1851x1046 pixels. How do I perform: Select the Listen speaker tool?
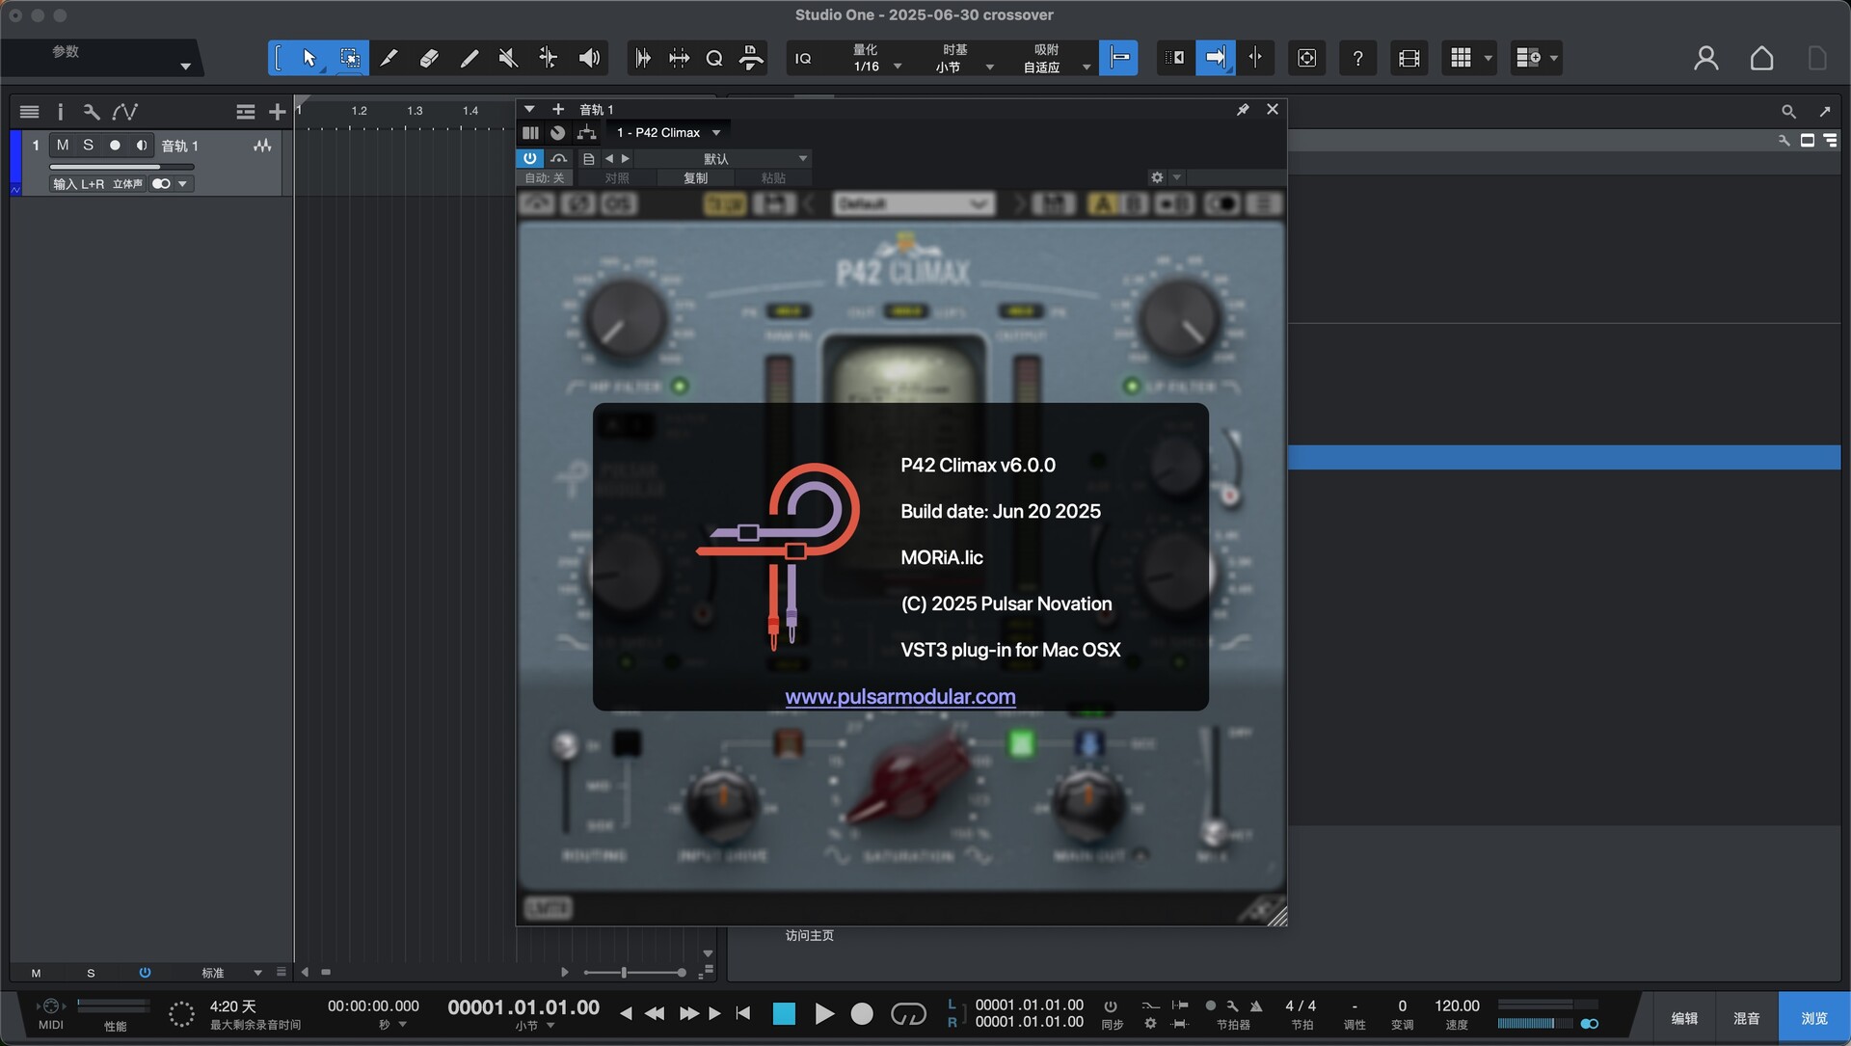tap(589, 58)
